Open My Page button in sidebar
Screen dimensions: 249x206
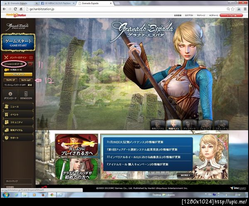point(10,80)
